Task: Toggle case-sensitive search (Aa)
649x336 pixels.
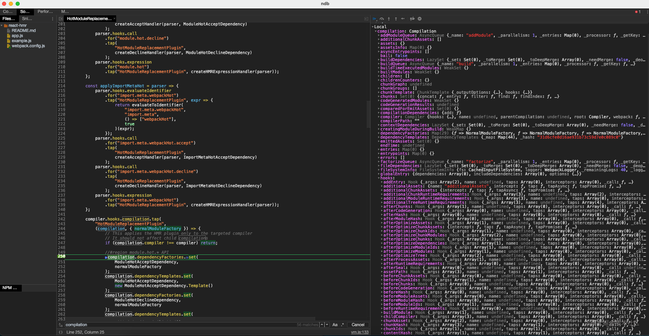Action: pyautogui.click(x=335, y=325)
